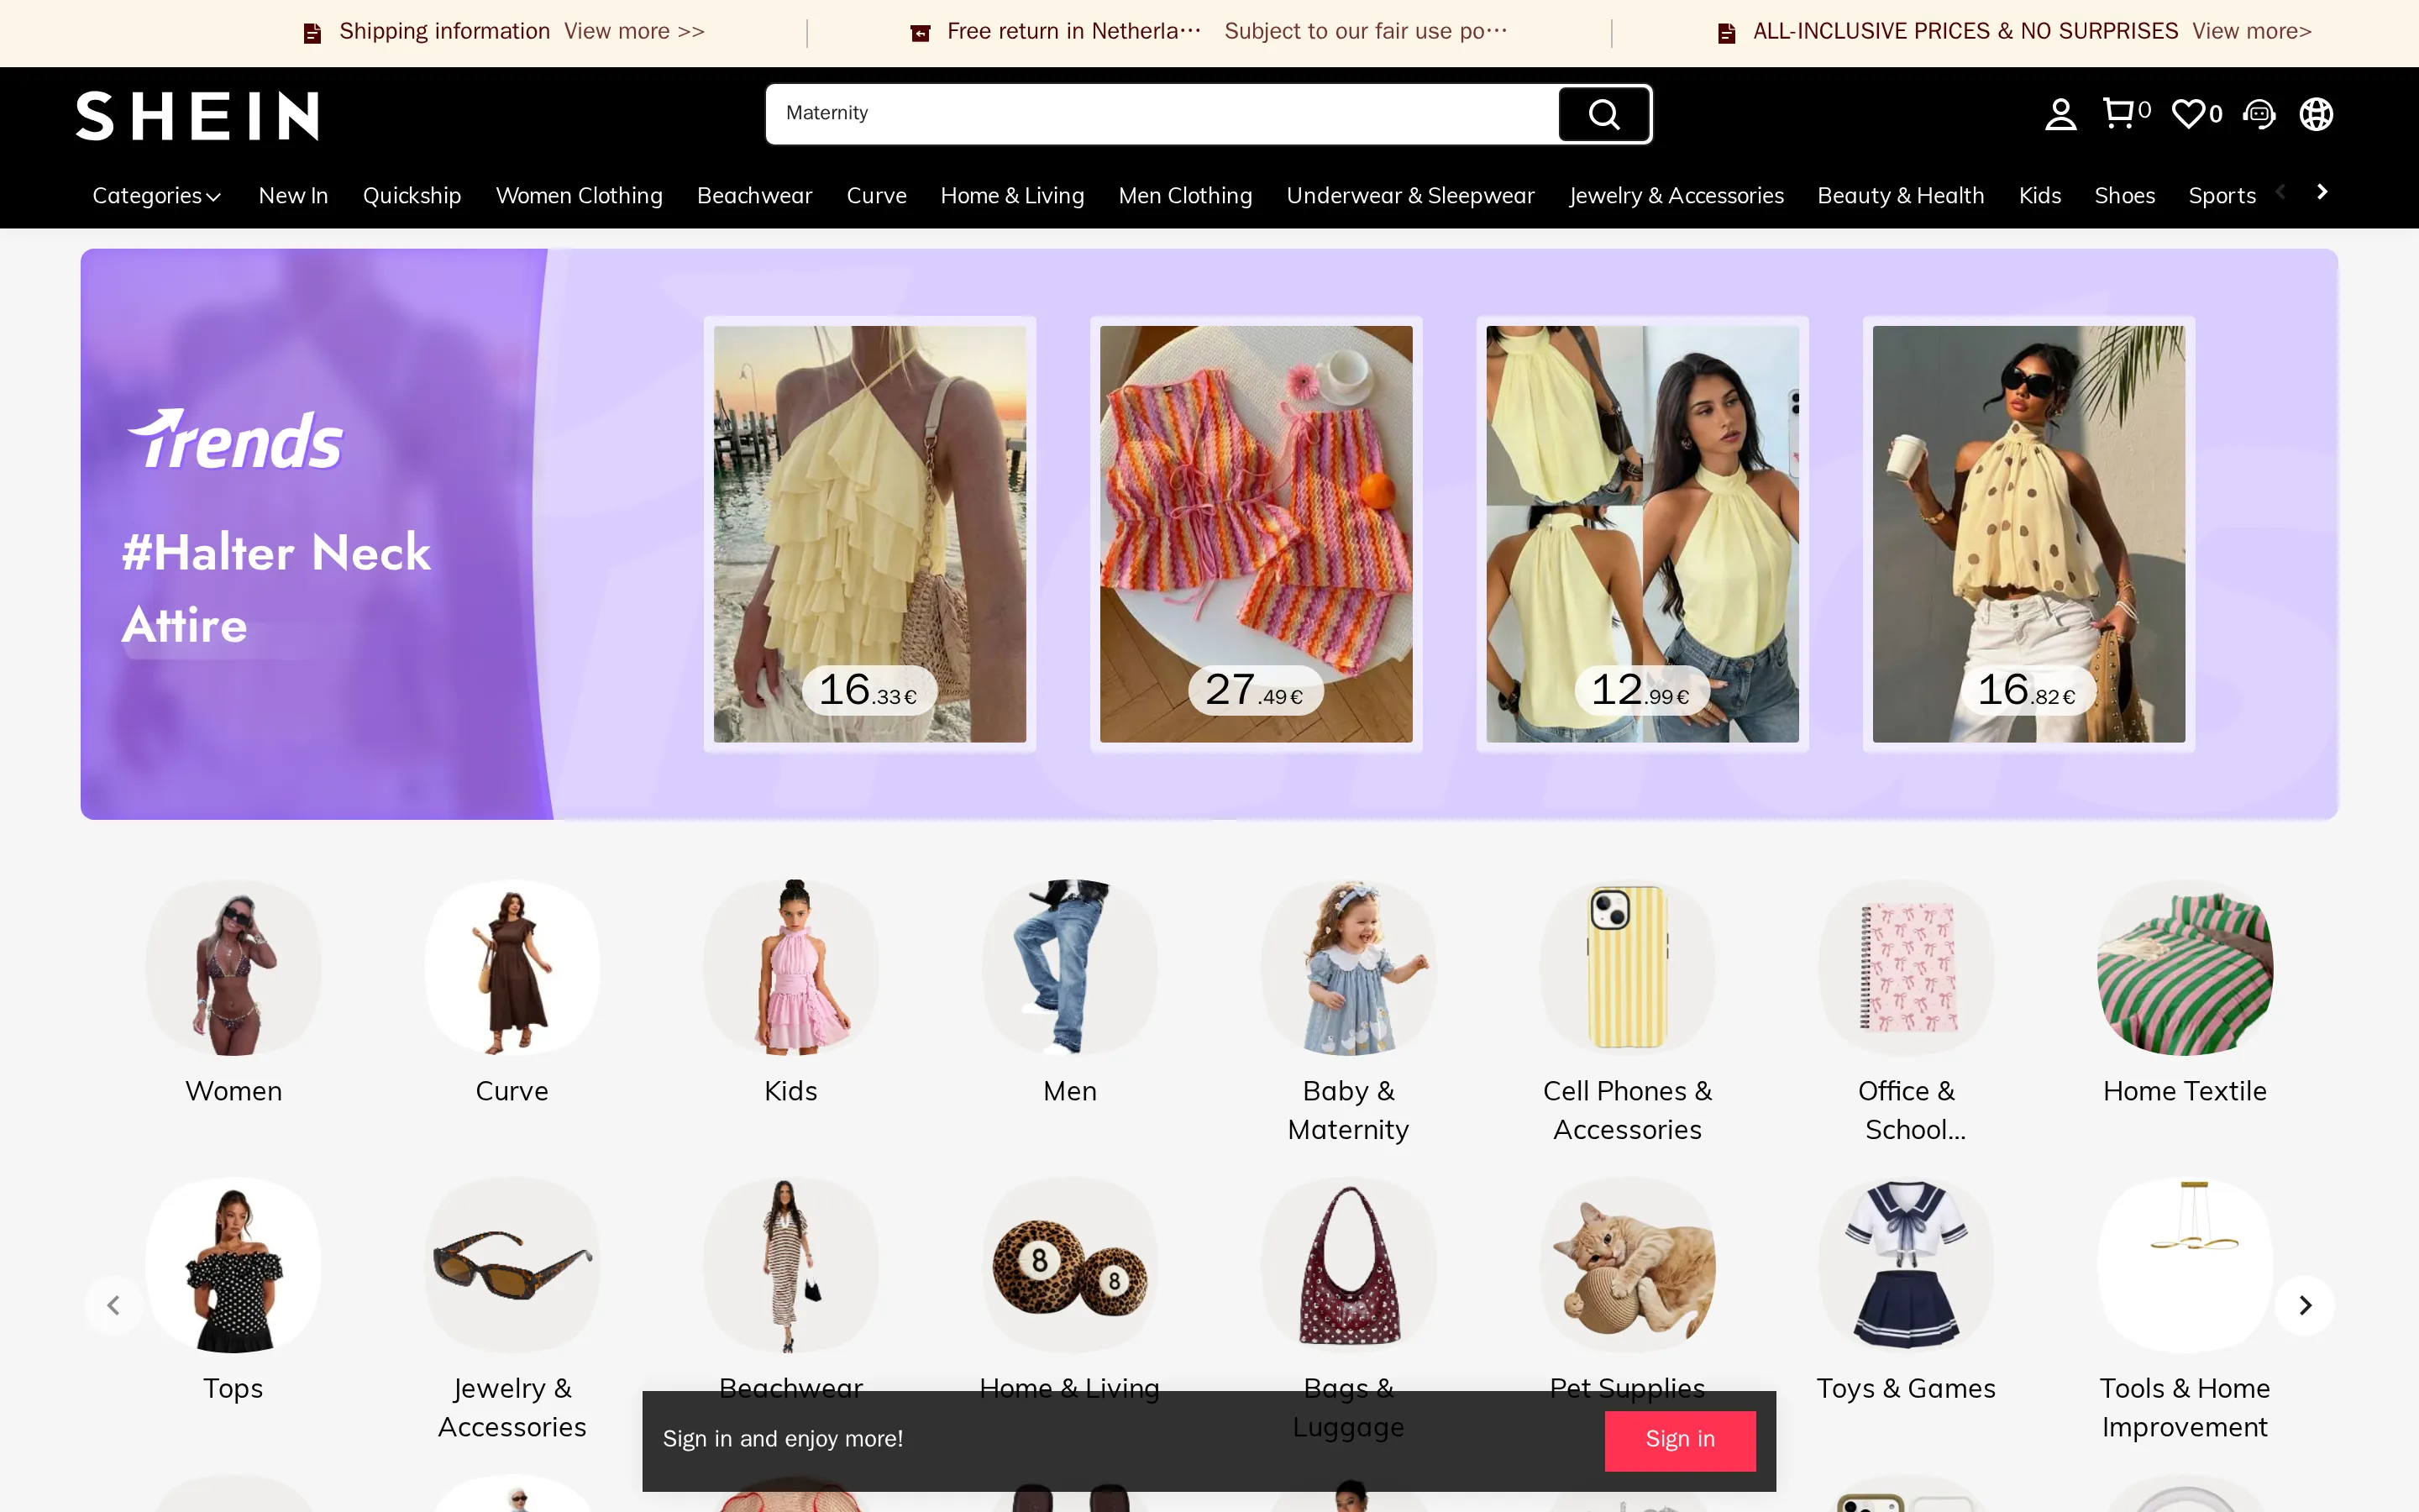
Task: Open Beauty & Health navigation item
Action: 1902,196
